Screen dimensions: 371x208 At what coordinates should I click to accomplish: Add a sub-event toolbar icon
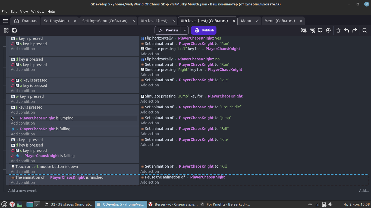click(x=312, y=30)
